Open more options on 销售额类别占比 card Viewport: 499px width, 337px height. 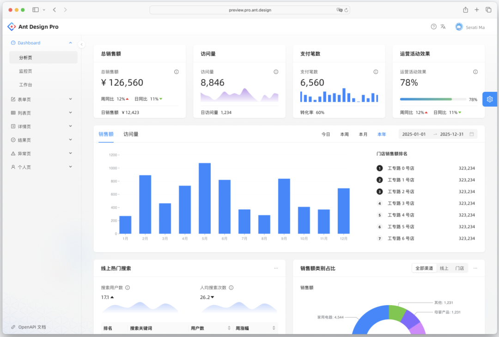pos(475,268)
